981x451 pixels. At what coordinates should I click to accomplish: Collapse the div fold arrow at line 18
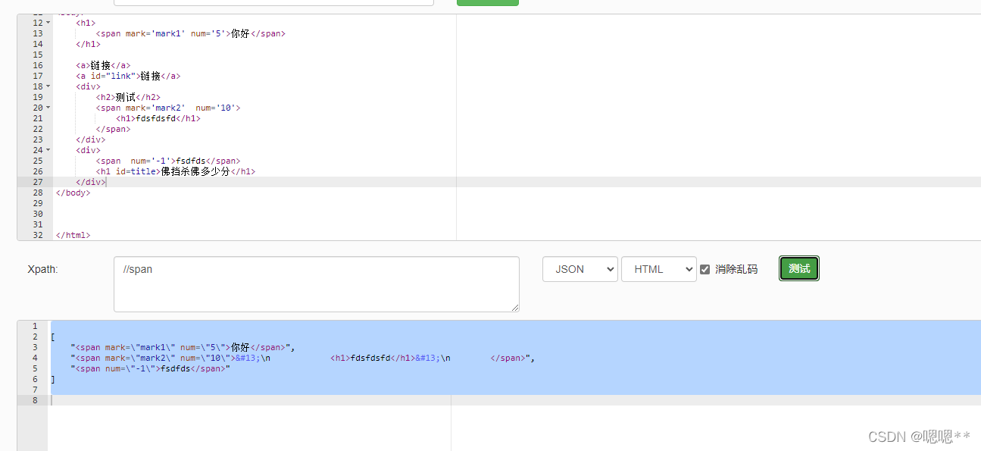(48, 86)
